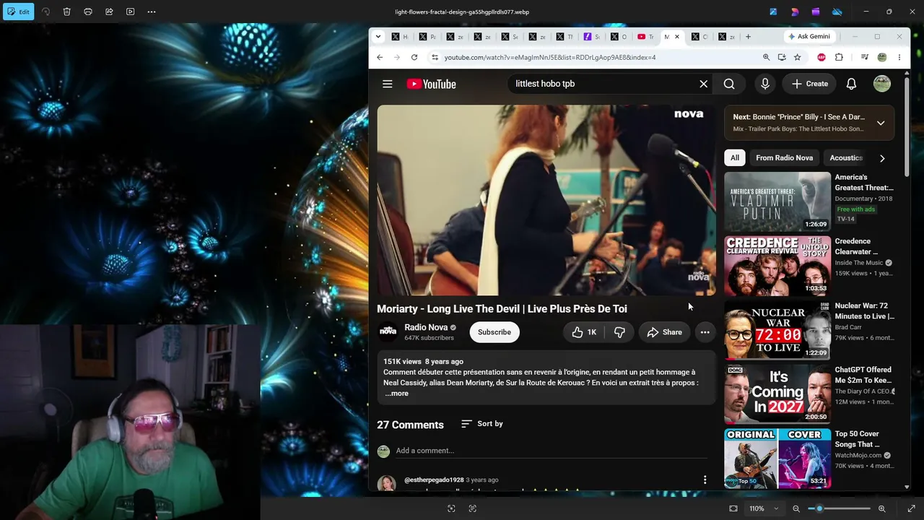The width and height of the screenshot is (924, 520).
Task: Open the OneDrive cloud icon in Photos title bar
Action: [x=837, y=12]
